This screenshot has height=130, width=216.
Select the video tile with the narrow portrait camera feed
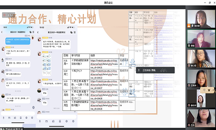pyautogui.click(x=201, y=98)
